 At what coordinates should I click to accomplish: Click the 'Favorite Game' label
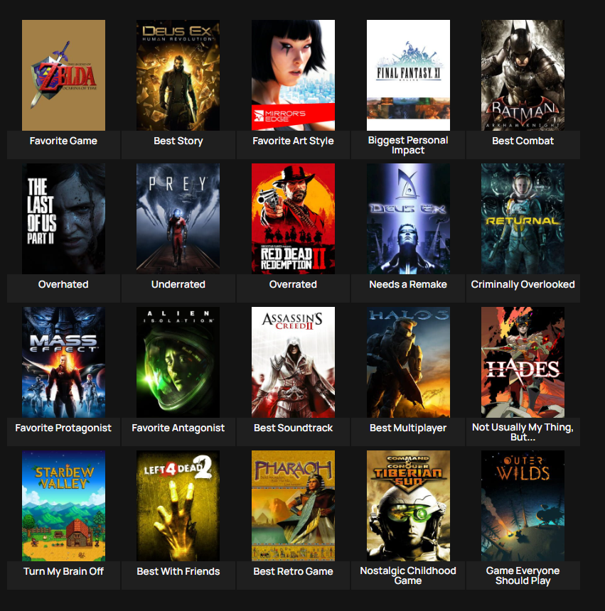[x=63, y=141]
